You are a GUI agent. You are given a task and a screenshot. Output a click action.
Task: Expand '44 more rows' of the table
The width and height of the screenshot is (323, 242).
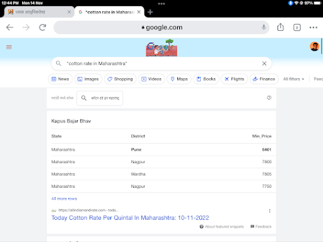[x=64, y=199]
